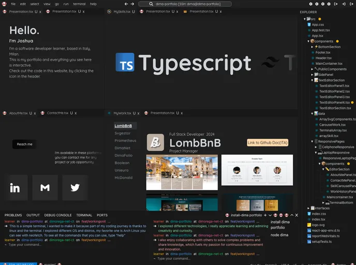The height and width of the screenshot is (265, 356).
Task: Open terminal dropdown chevron beside plus
Action: point(270,215)
